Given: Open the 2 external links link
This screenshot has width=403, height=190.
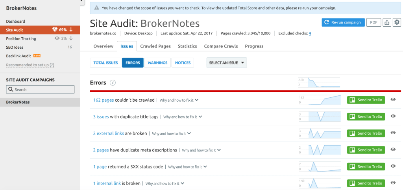Looking at the screenshot, I should 109,133.
